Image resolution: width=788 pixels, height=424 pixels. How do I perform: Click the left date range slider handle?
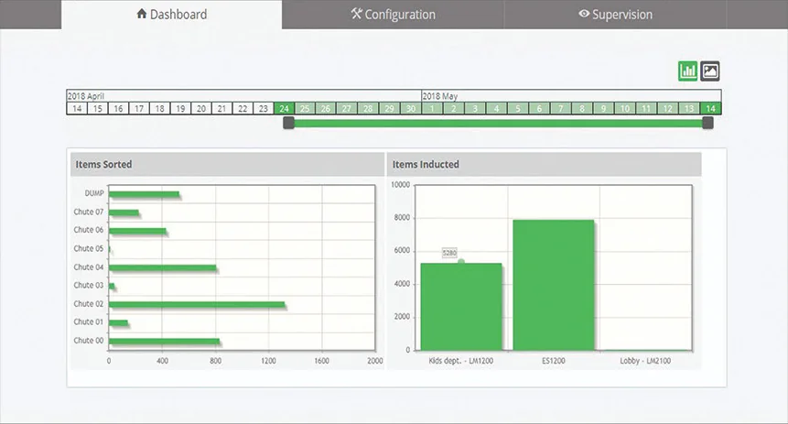coord(288,123)
